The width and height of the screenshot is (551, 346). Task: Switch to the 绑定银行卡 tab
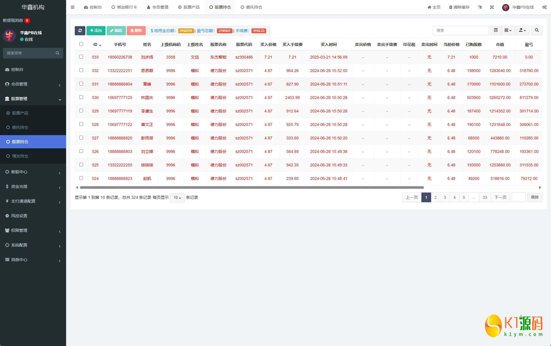(x=124, y=7)
